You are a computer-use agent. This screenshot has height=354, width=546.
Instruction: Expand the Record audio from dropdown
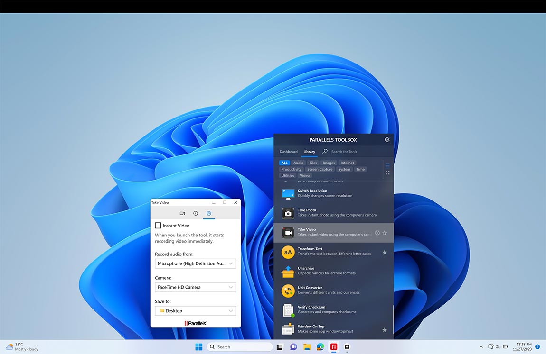click(195, 263)
